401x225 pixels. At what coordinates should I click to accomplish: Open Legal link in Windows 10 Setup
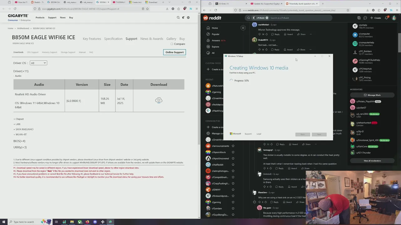(259, 134)
